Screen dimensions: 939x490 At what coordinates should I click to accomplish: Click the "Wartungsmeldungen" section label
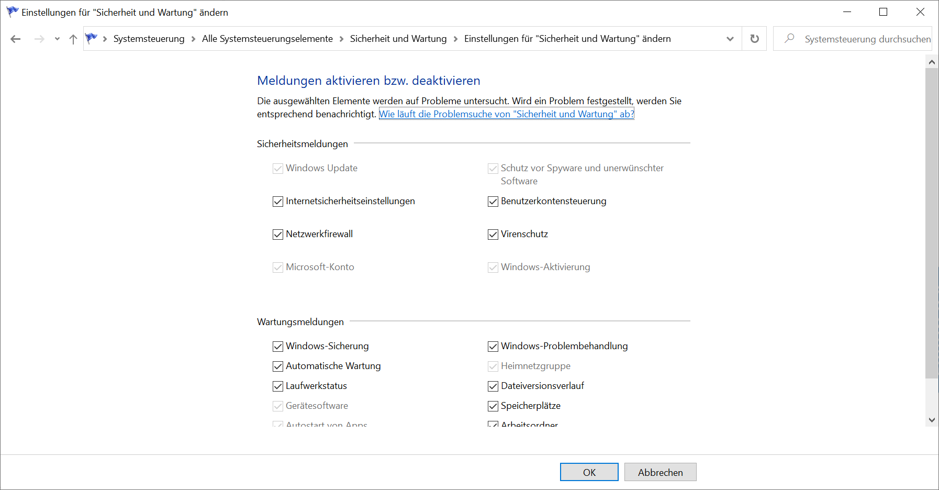pos(300,322)
